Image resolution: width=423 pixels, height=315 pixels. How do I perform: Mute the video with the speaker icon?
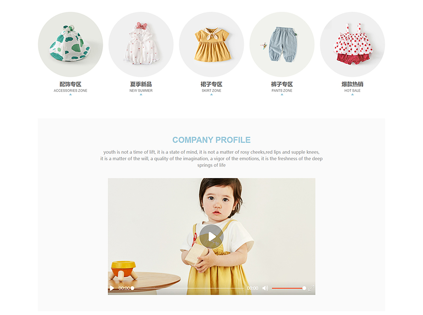[x=265, y=288]
